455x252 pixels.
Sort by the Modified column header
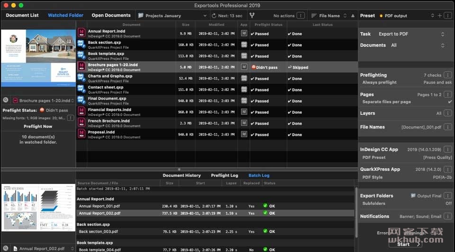tap(217, 25)
